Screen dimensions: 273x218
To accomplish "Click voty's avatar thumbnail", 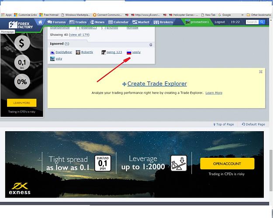I will (x=52, y=59).
